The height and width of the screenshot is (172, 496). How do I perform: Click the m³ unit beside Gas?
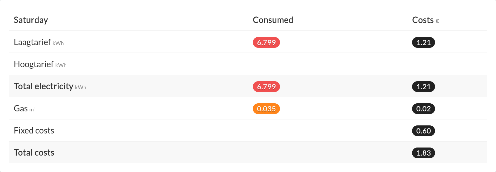[x=32, y=110]
